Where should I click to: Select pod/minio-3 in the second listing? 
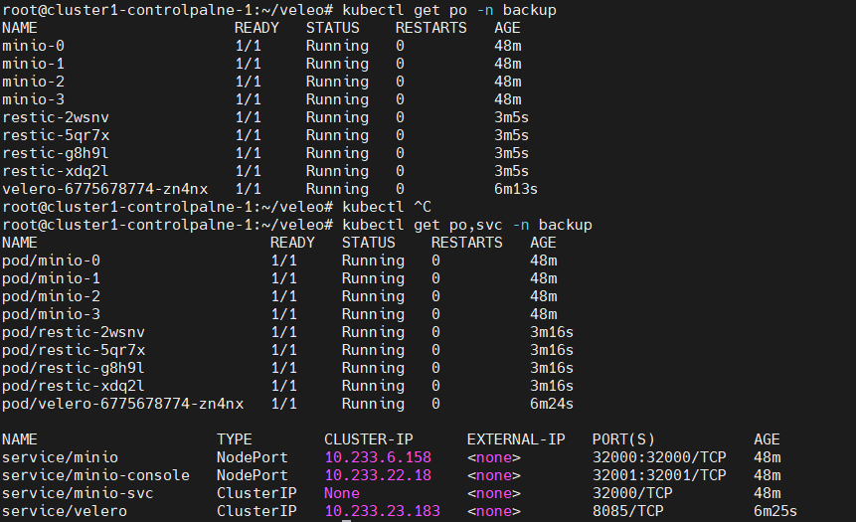coord(52,314)
